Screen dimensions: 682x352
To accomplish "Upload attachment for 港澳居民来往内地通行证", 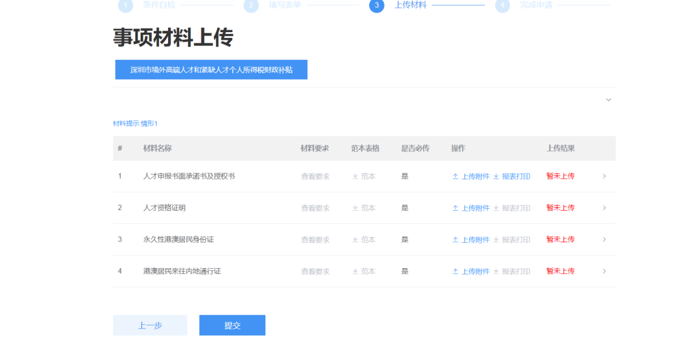I will [471, 272].
